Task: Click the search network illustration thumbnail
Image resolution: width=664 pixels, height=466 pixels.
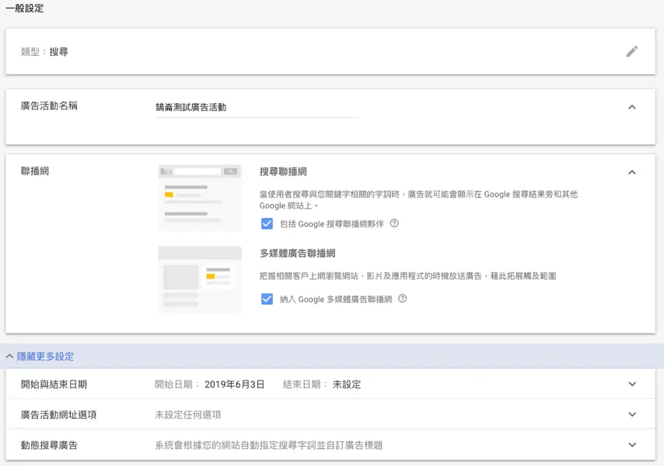Action: (x=200, y=198)
